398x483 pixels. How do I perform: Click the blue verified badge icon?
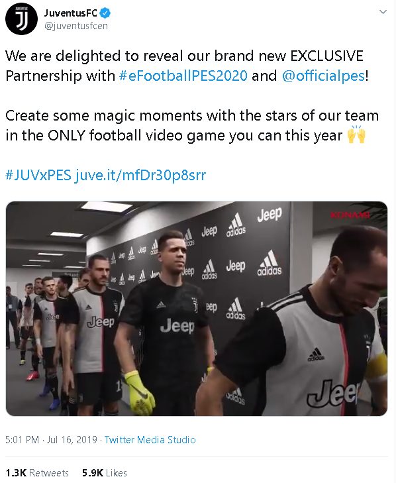click(x=105, y=13)
